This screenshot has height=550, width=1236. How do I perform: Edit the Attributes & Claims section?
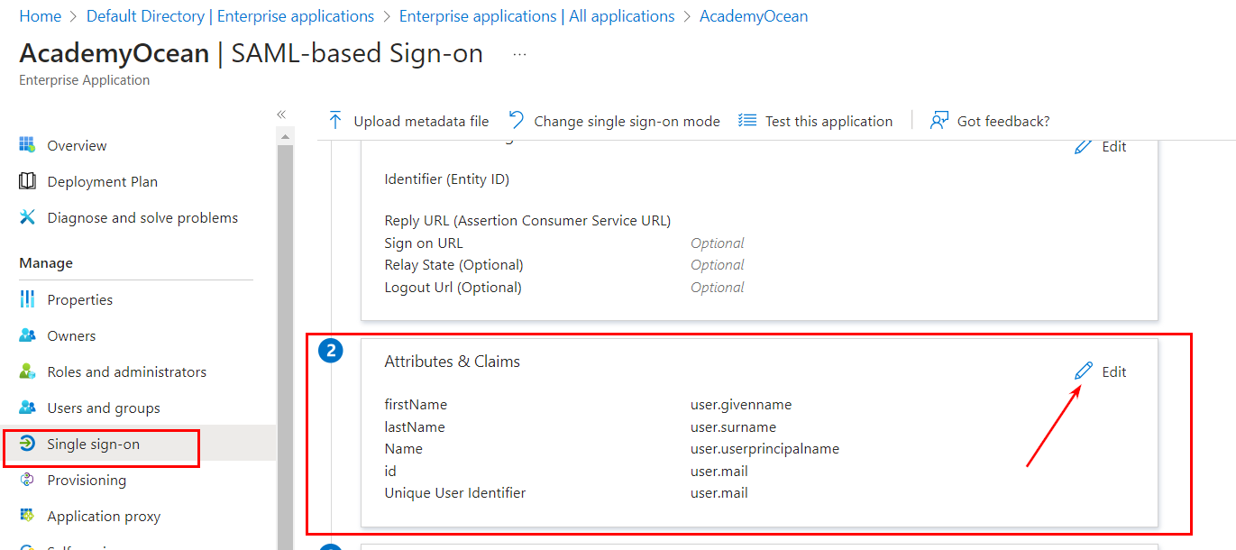(x=1101, y=371)
